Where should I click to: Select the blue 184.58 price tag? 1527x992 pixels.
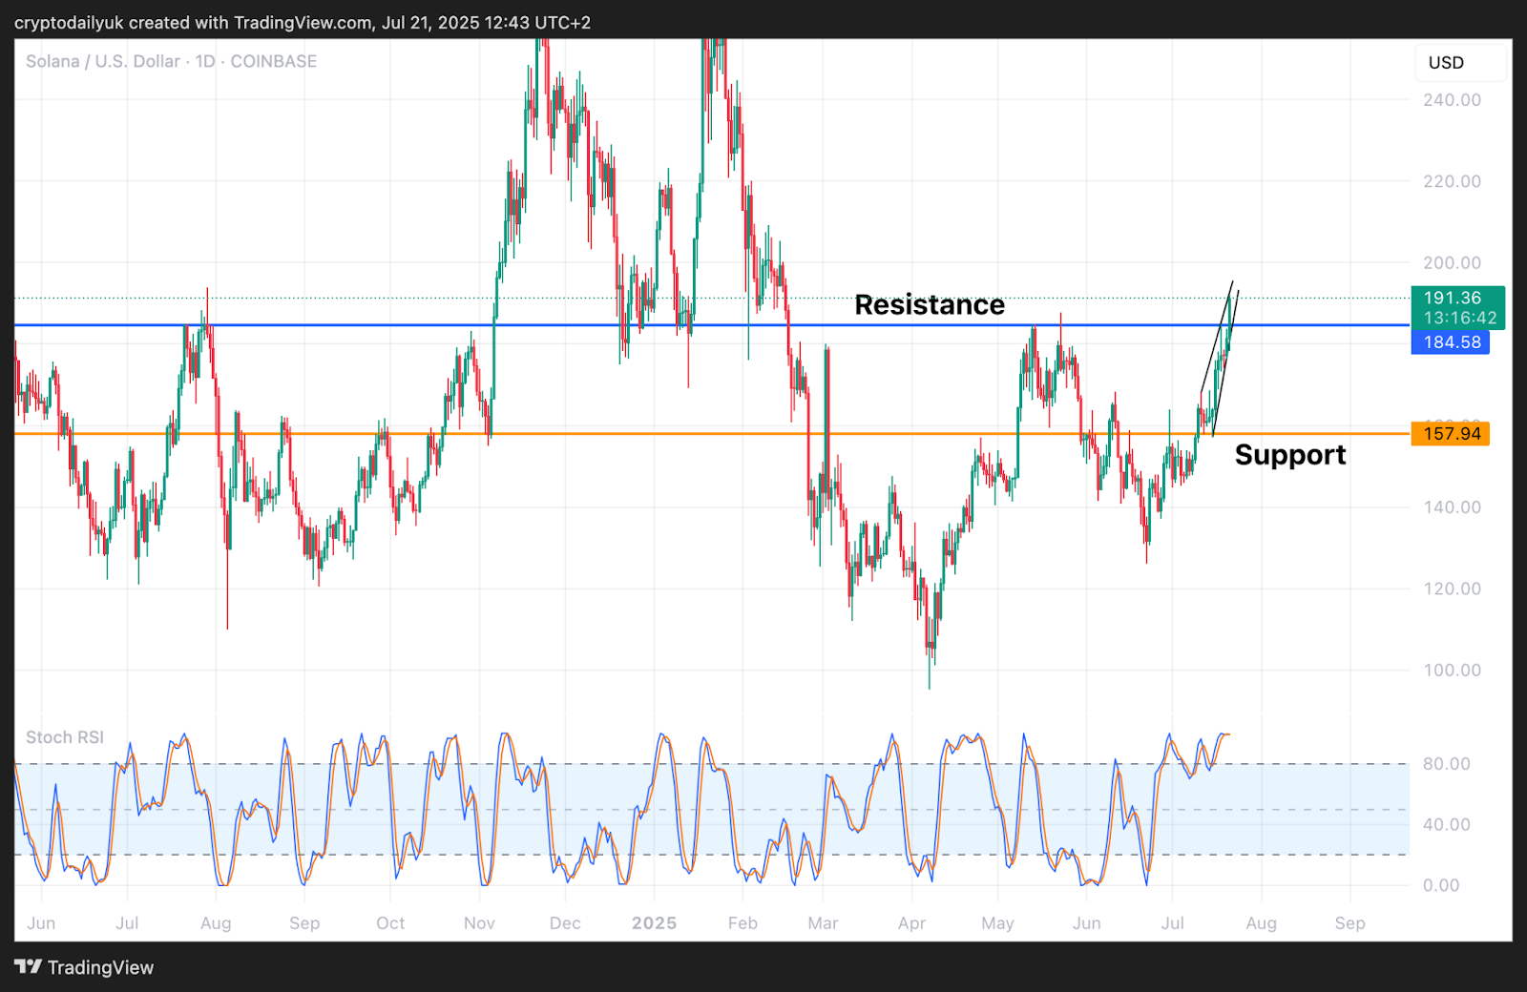[x=1451, y=342]
